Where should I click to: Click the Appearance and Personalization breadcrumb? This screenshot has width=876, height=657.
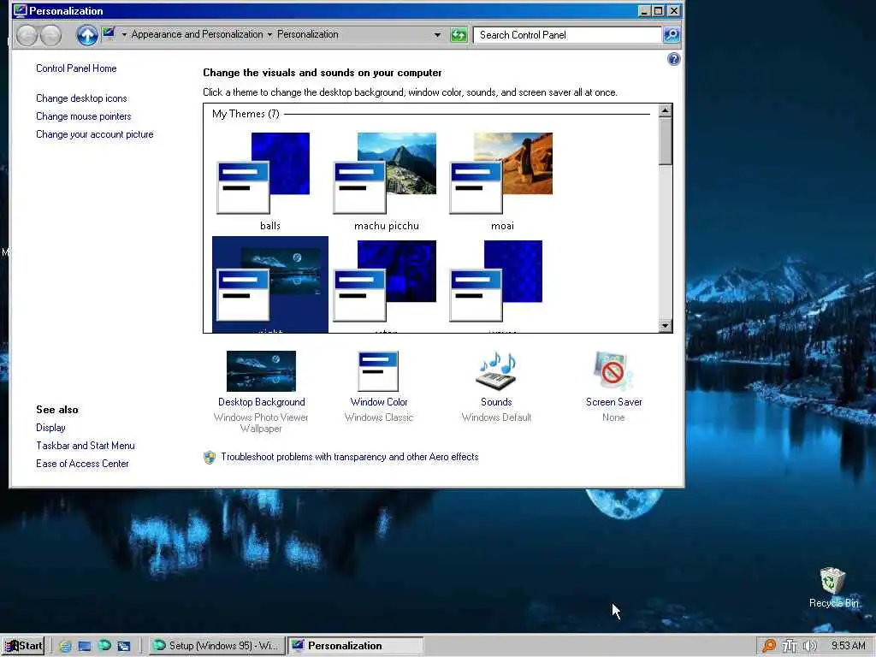pyautogui.click(x=197, y=34)
